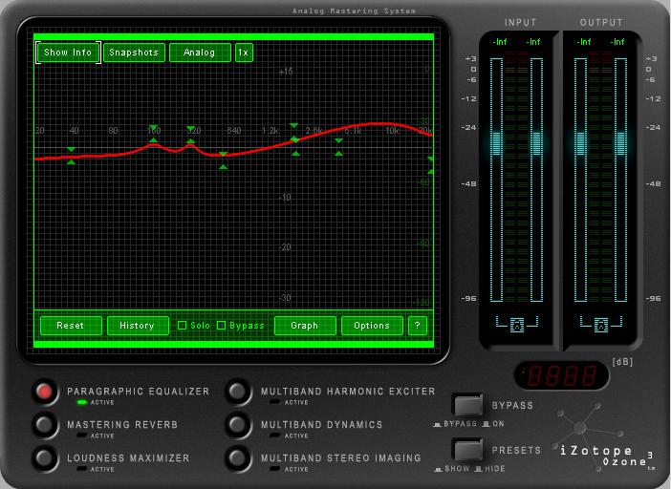Toggle the Multiband Stereo Imaging Active LED
This screenshot has width=671, height=489.
pos(275,469)
